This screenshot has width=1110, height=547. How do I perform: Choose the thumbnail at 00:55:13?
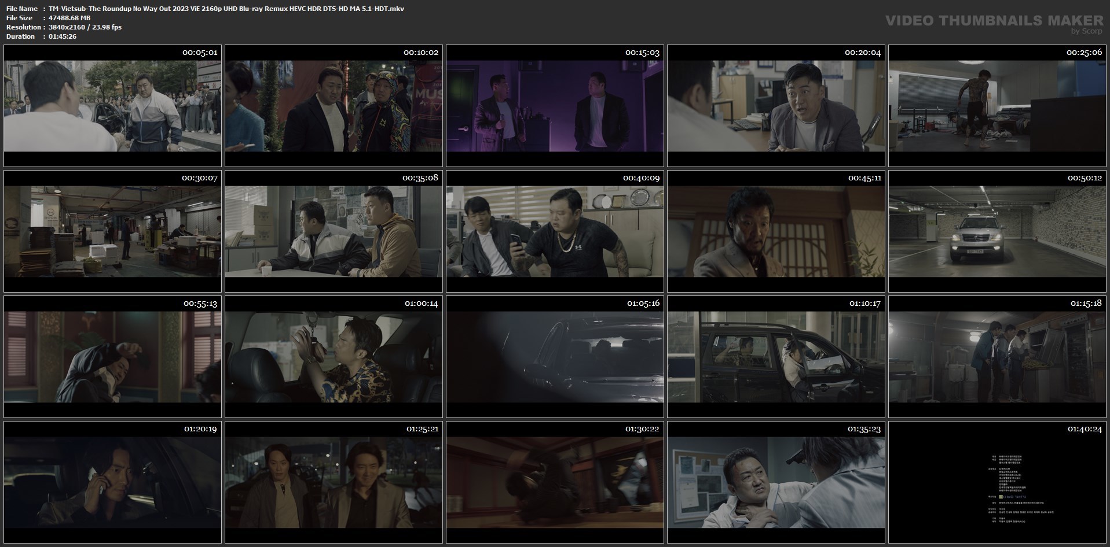[112, 357]
